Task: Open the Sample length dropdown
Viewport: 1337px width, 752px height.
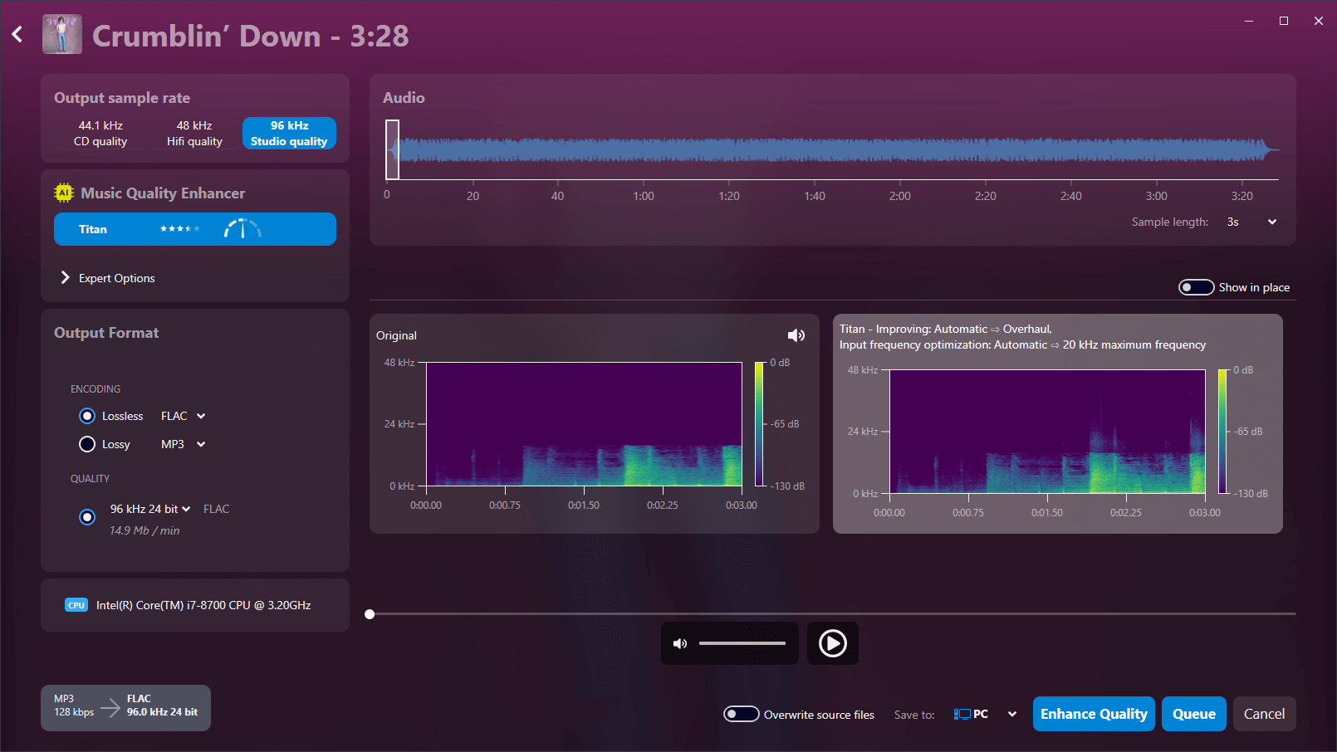Action: (x=1251, y=222)
